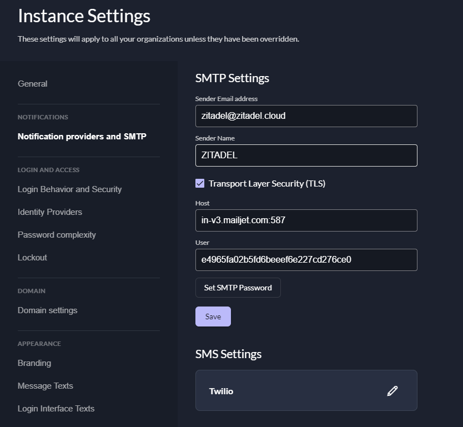Screen dimensions: 463x427
Task: Click the TLS checkbox label text
Action: pyautogui.click(x=266, y=183)
